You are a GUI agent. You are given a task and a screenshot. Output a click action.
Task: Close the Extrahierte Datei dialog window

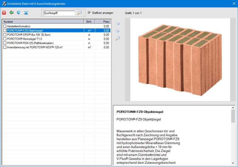(x=234, y=3)
